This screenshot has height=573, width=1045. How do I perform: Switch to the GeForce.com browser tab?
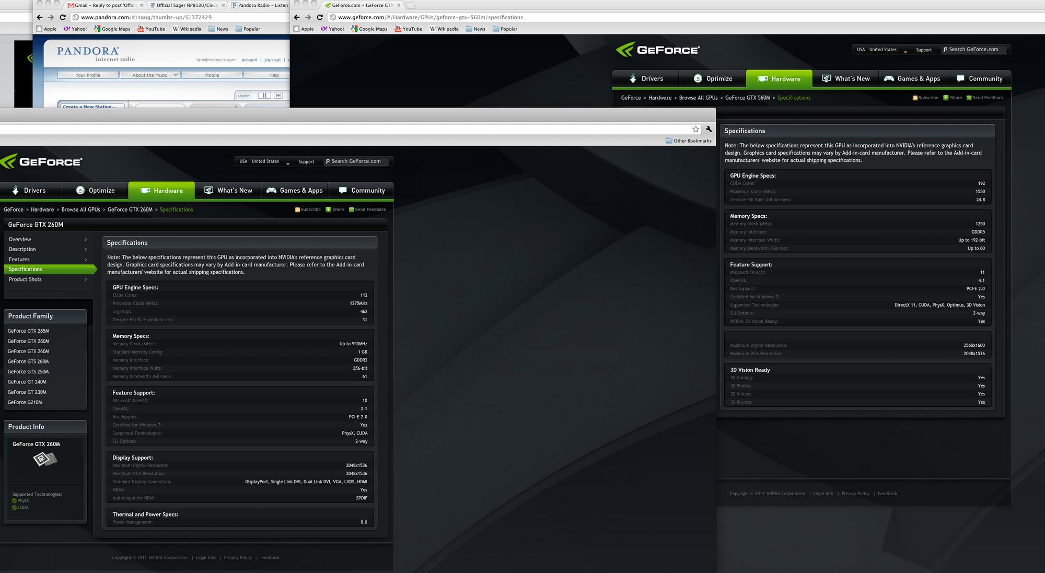coord(362,5)
